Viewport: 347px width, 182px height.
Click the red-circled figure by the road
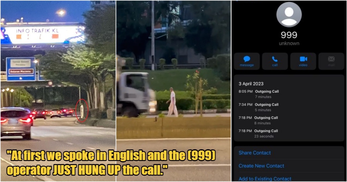pyautogui.click(x=82, y=110)
